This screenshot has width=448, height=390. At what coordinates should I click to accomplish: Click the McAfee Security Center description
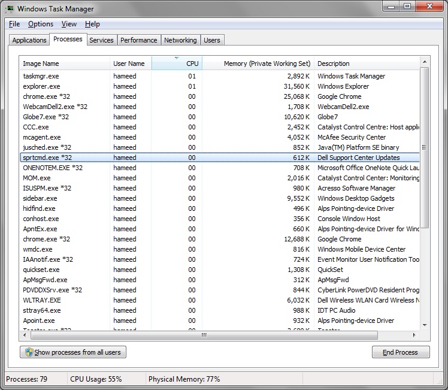[352, 137]
